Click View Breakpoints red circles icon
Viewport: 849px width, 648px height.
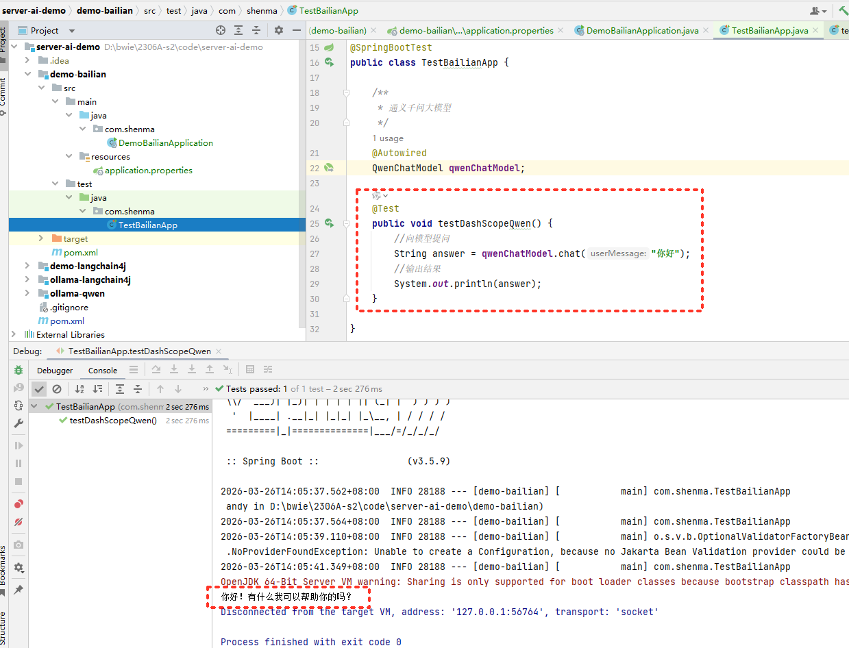coord(19,504)
